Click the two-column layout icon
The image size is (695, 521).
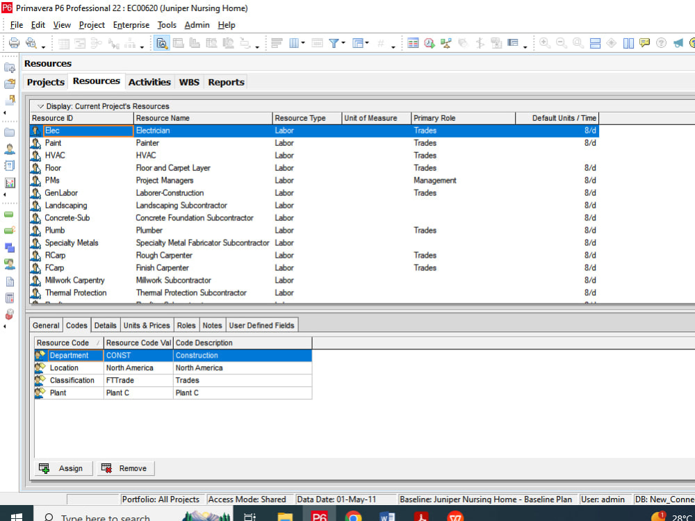(x=628, y=43)
